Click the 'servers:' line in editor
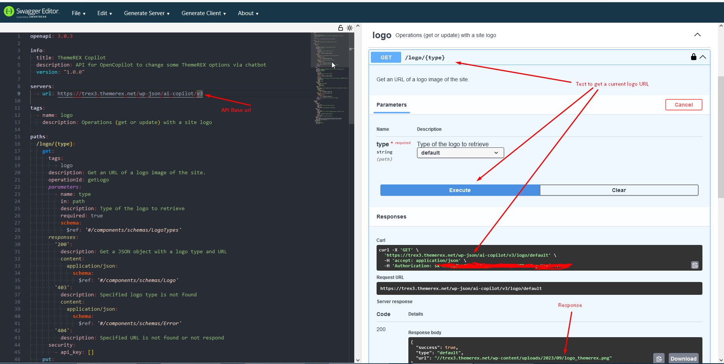This screenshot has height=364, width=724. click(42, 87)
